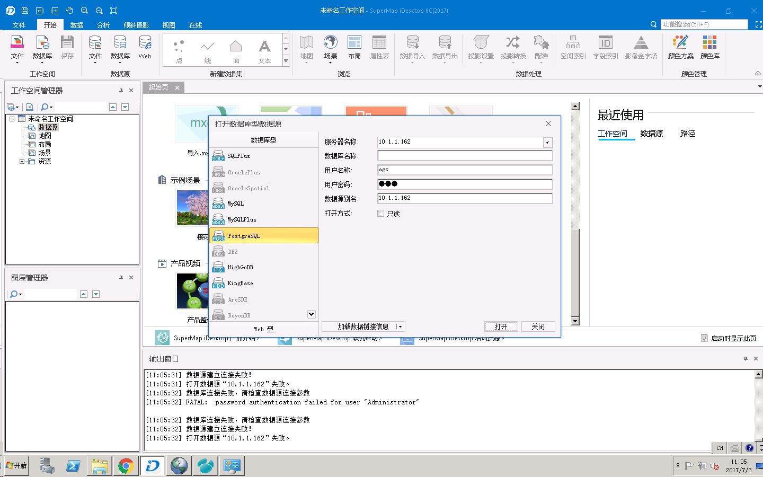The height and width of the screenshot is (477, 763).
Task: Click the 属性表 icon
Action: tap(379, 47)
